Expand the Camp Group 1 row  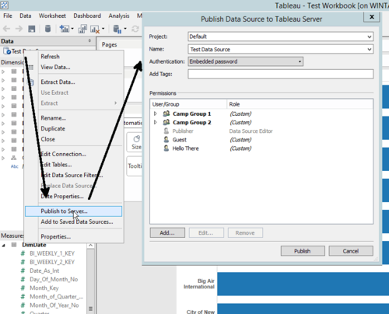(156, 113)
